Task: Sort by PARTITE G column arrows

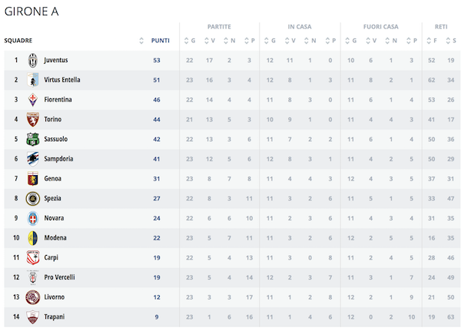Action: coord(189,41)
